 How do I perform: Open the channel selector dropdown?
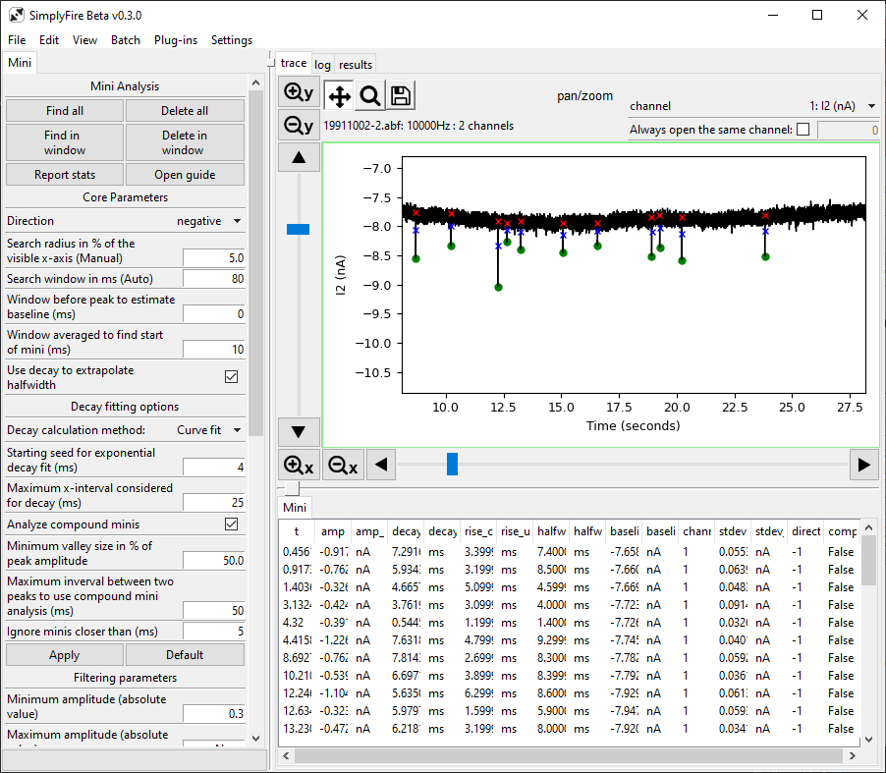click(842, 106)
